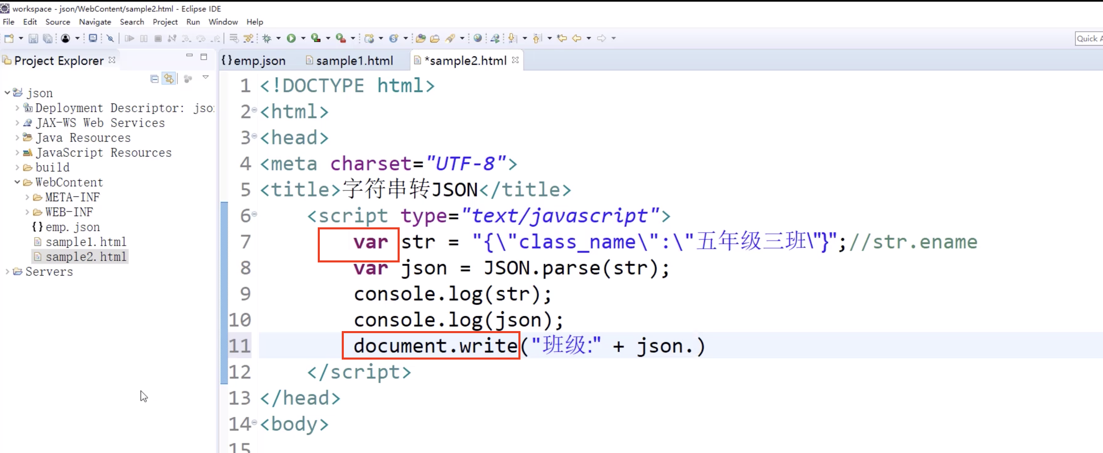This screenshot has width=1103, height=453.
Task: Click the Quick Access search field
Action: coord(1089,38)
